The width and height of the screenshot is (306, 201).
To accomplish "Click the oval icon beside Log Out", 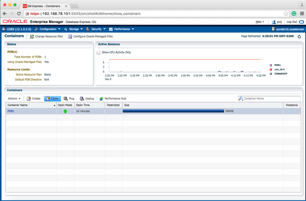I will tap(301, 22).
